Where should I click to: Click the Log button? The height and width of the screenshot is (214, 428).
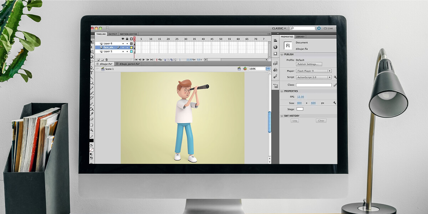295,121
